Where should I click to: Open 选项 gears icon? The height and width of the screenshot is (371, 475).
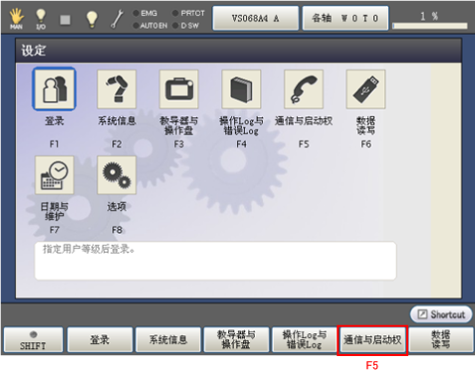point(117,175)
